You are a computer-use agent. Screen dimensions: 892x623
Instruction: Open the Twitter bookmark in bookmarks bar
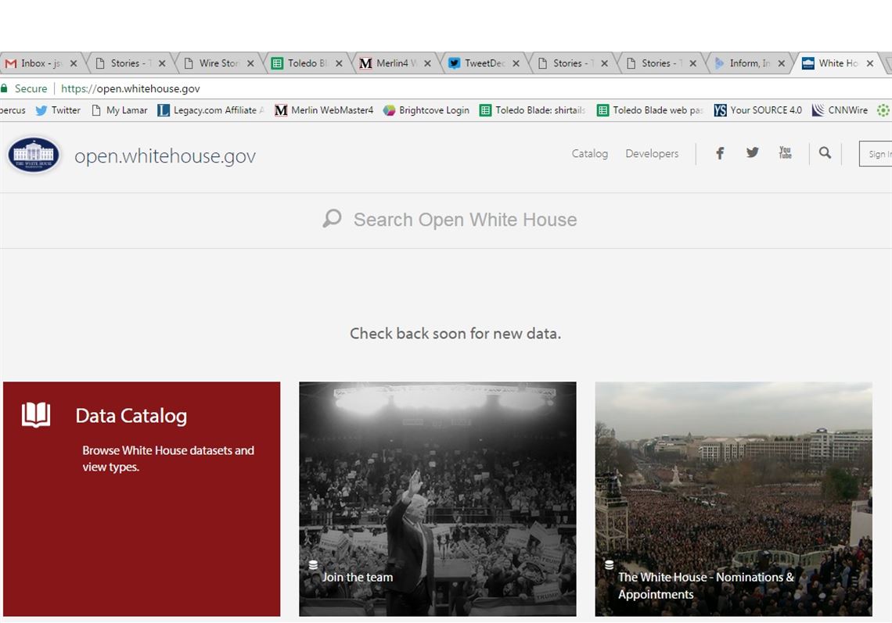coord(58,110)
